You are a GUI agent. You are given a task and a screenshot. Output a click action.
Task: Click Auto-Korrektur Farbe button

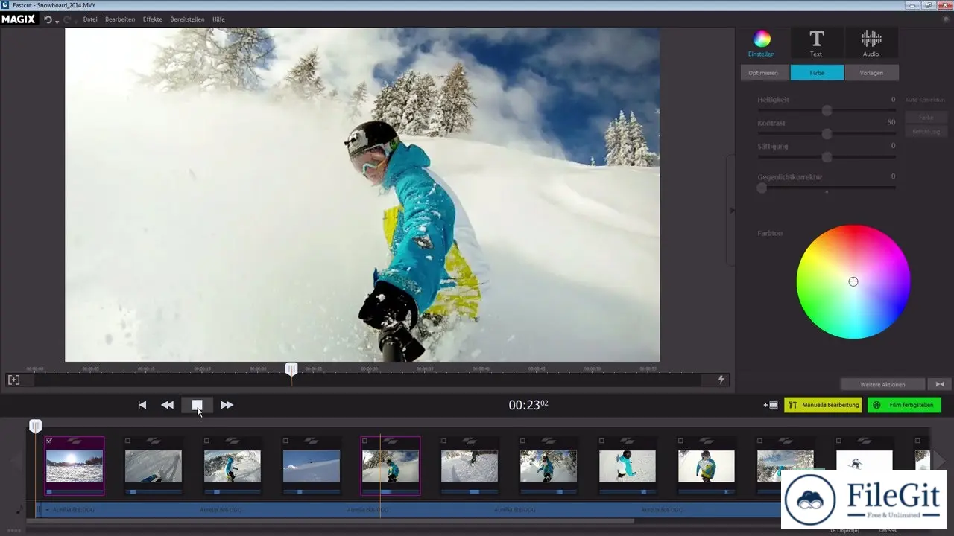tap(926, 117)
